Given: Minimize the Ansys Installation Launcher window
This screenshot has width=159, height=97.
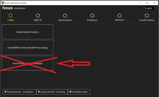Looking at the screenshot, I should tap(140, 3).
